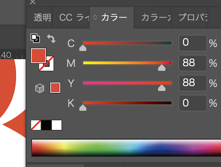Screen dimensions: 221x167
Task: Open the CC ライブラリ tab
Action: [x=72, y=17]
